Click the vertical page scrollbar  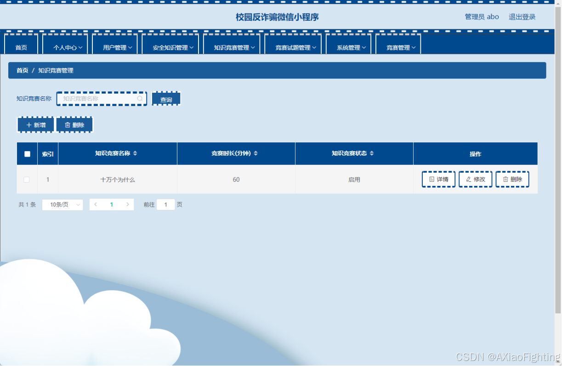click(558, 159)
